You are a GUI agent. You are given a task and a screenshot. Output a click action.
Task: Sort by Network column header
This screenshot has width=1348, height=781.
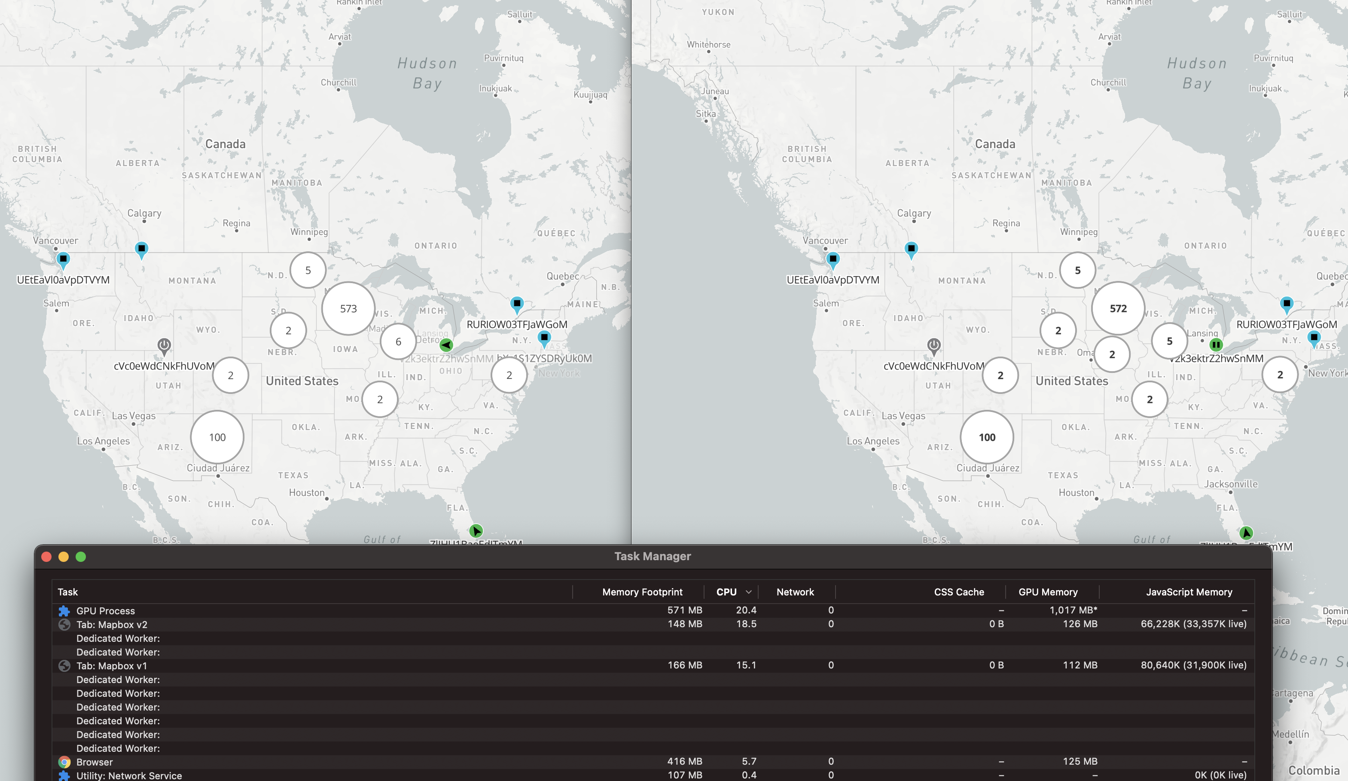(796, 592)
